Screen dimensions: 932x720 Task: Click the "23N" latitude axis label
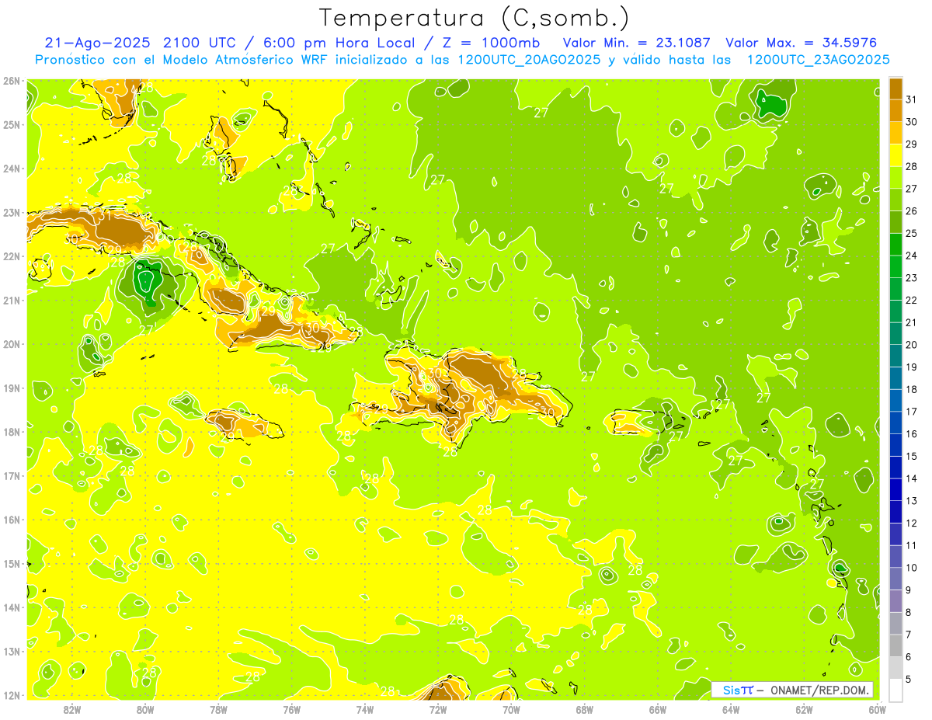pyautogui.click(x=11, y=212)
